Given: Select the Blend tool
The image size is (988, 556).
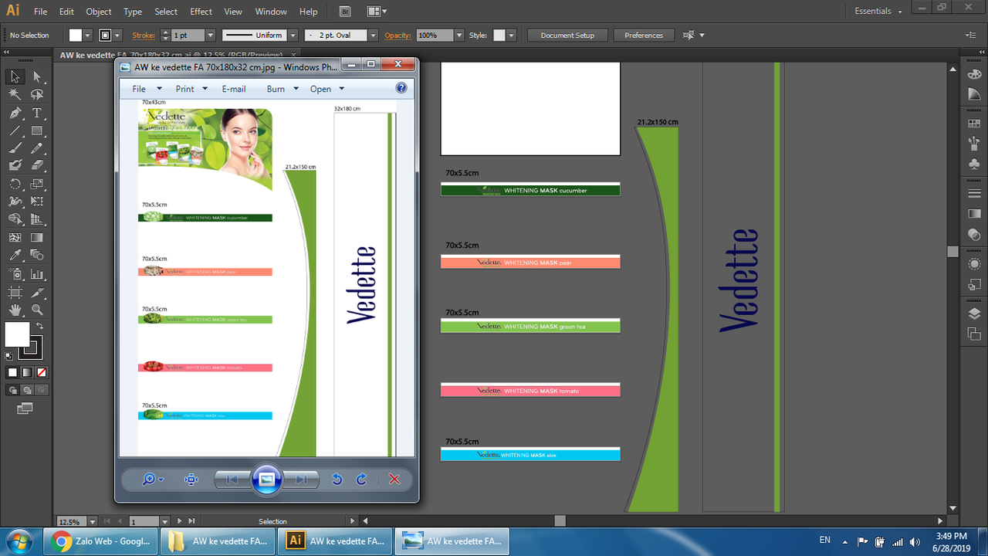Looking at the screenshot, I should (x=36, y=256).
